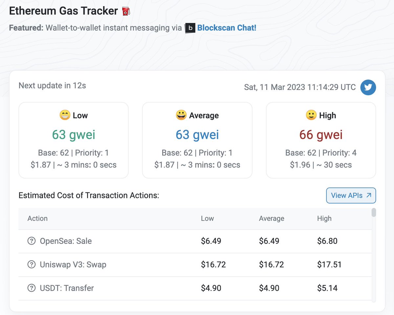Click the smiling emoji on the Average card
The image size is (394, 315).
click(181, 115)
